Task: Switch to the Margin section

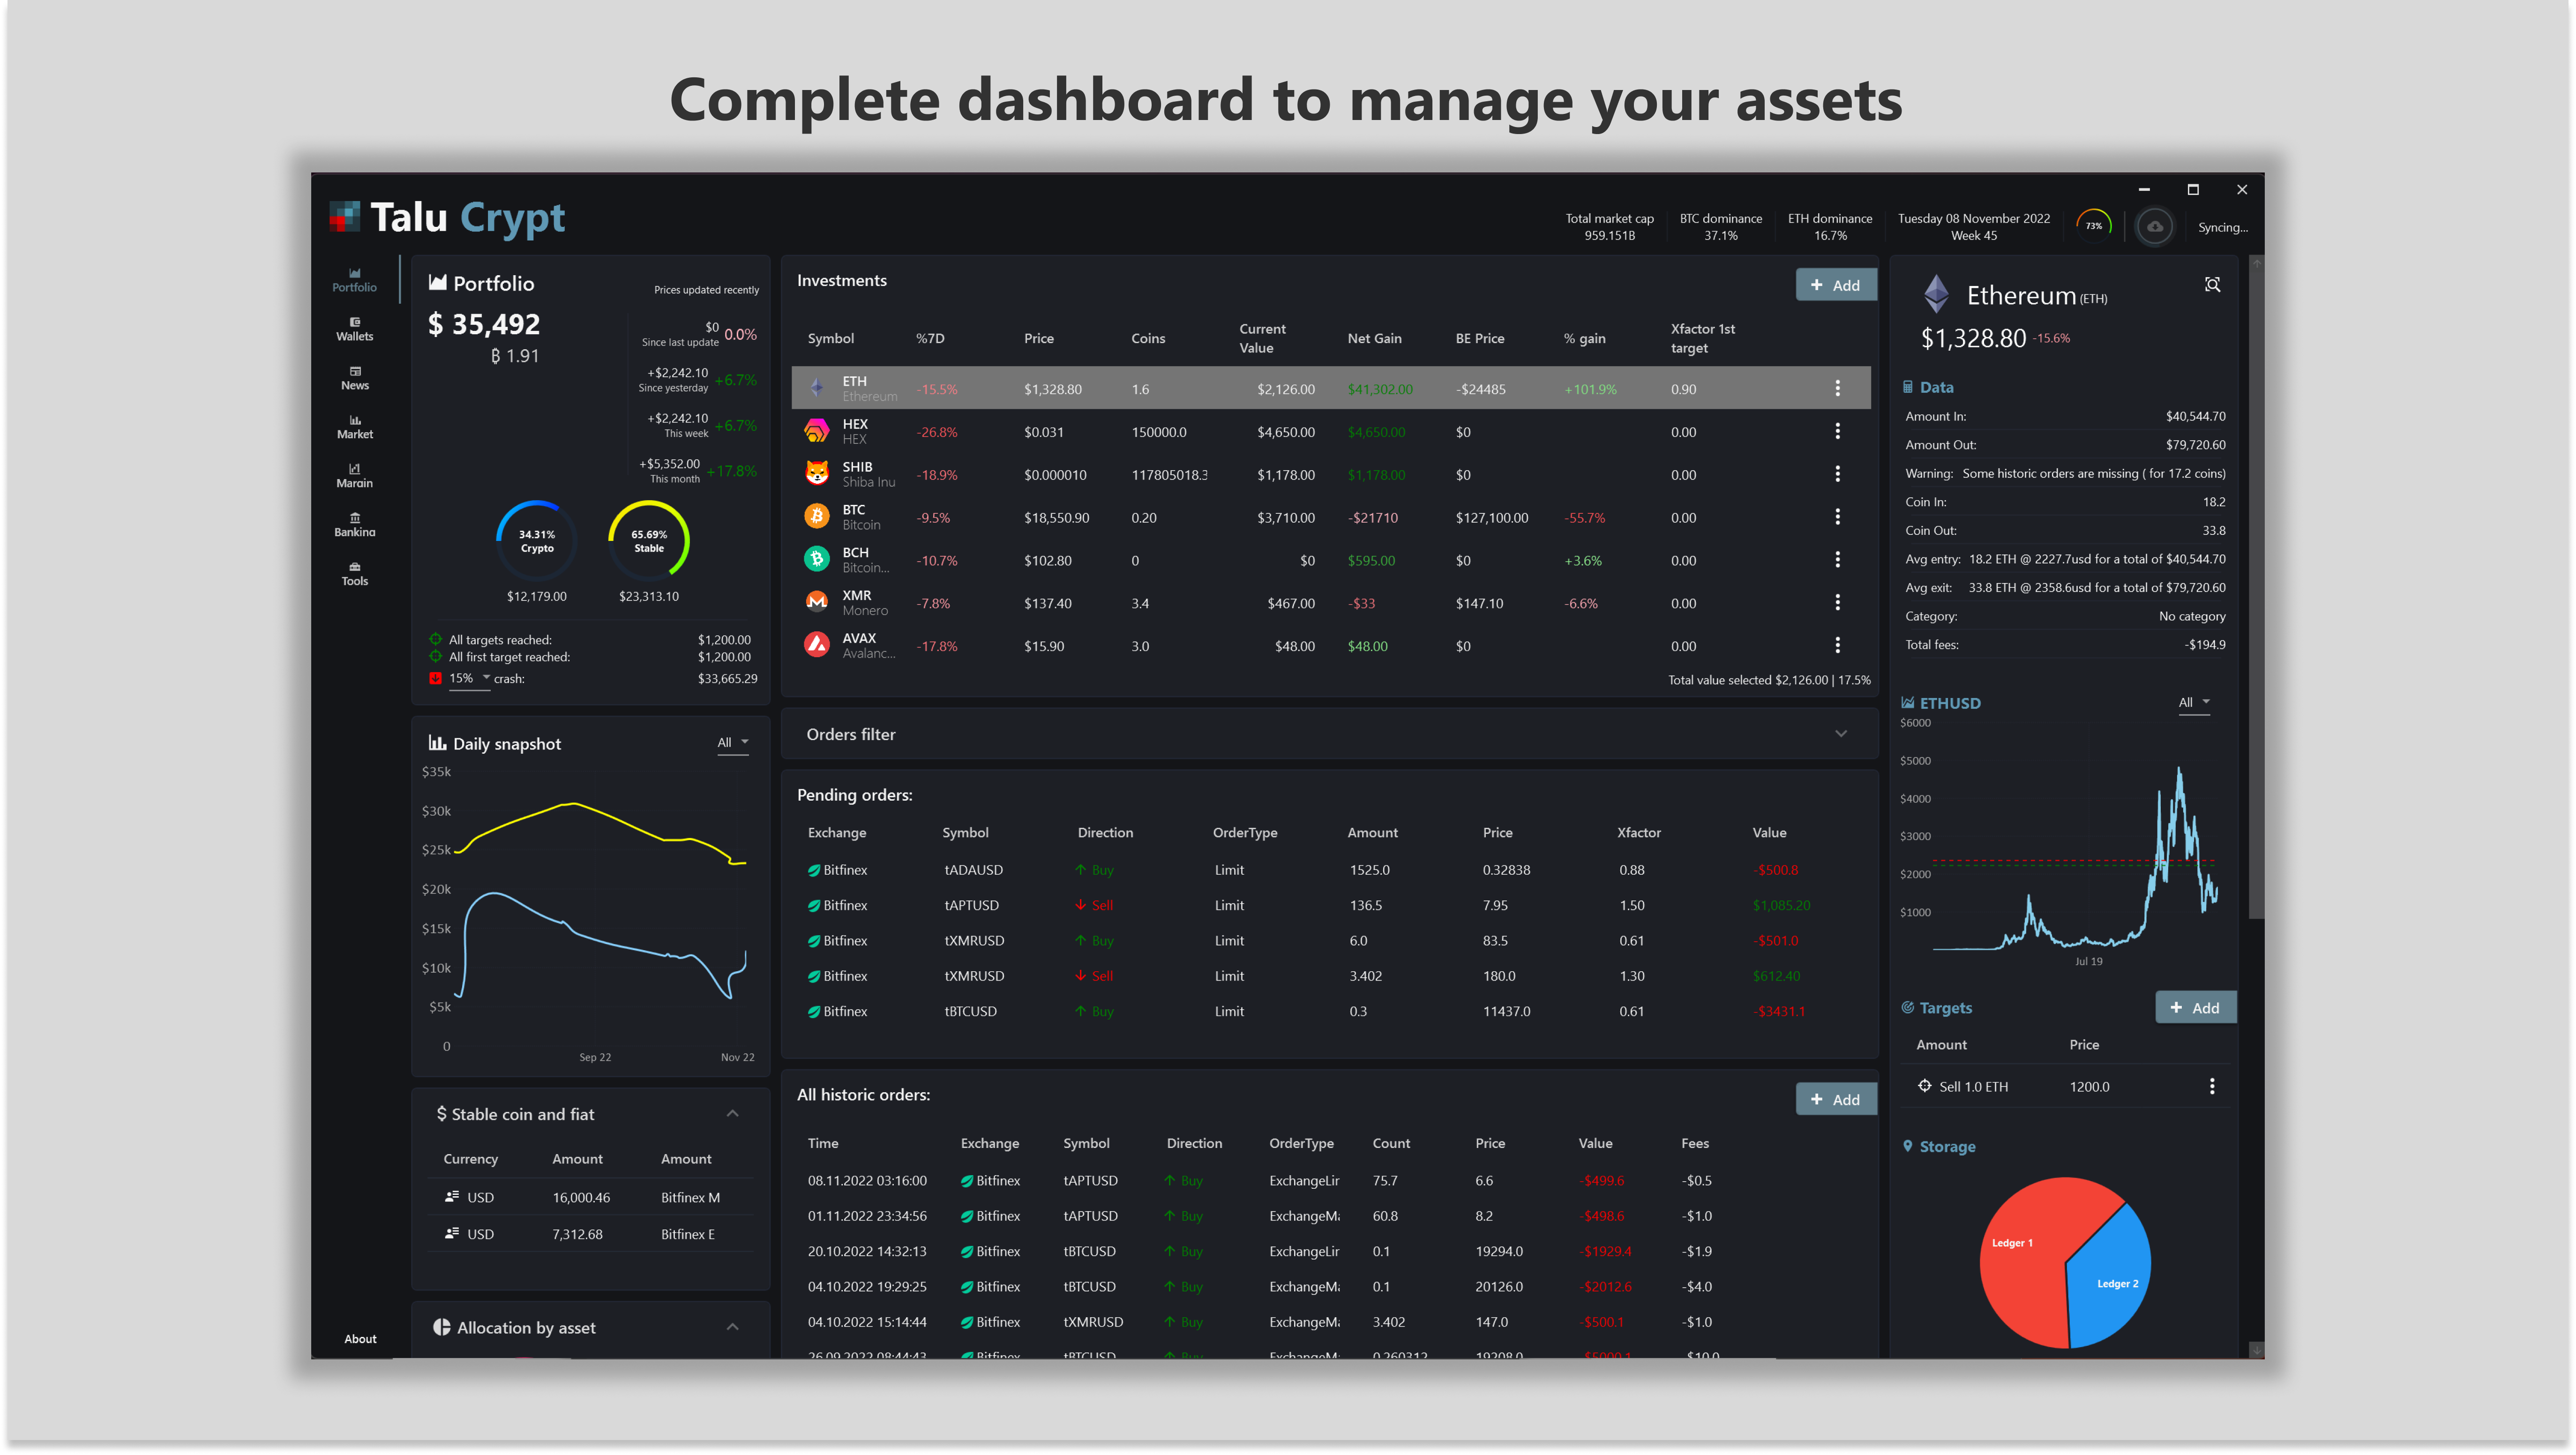Action: (x=354, y=476)
